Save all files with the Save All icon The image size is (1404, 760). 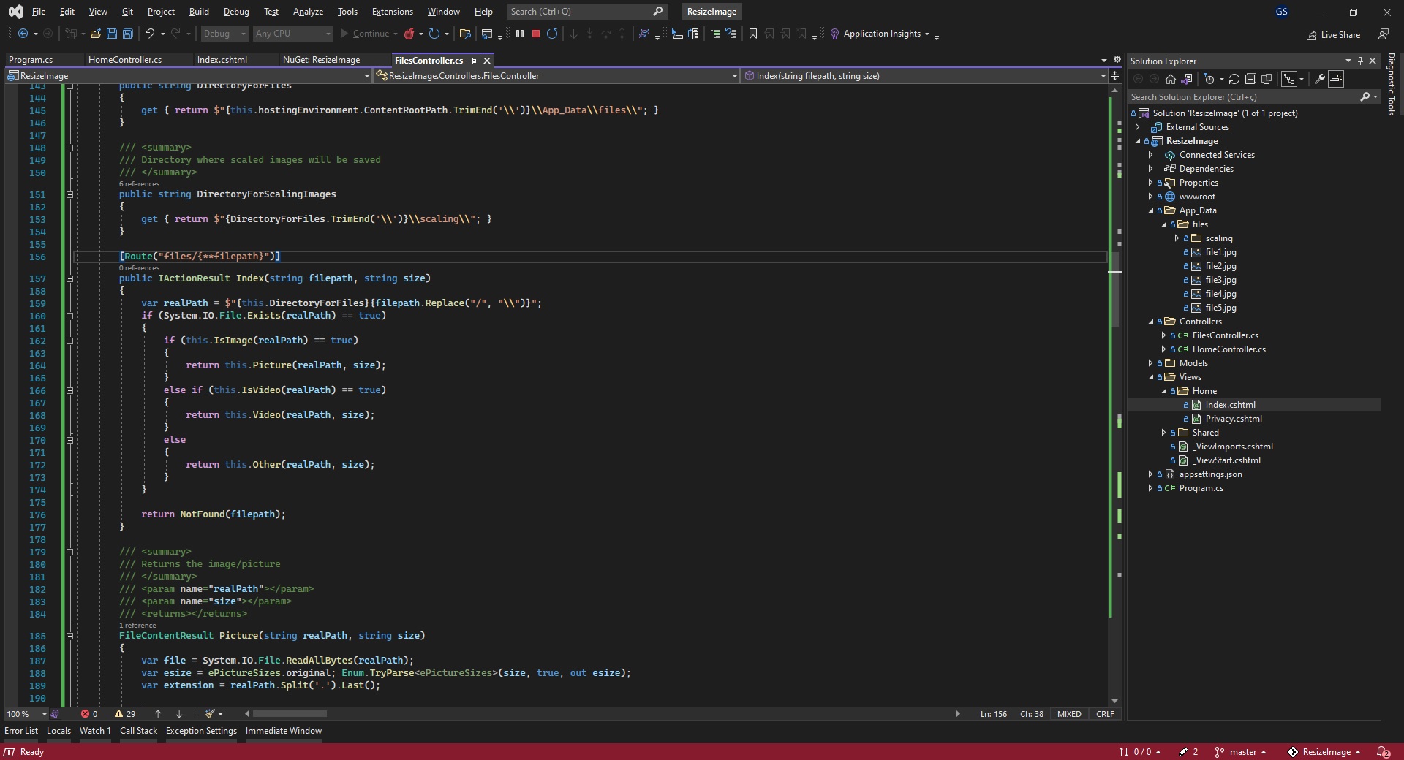pos(128,34)
